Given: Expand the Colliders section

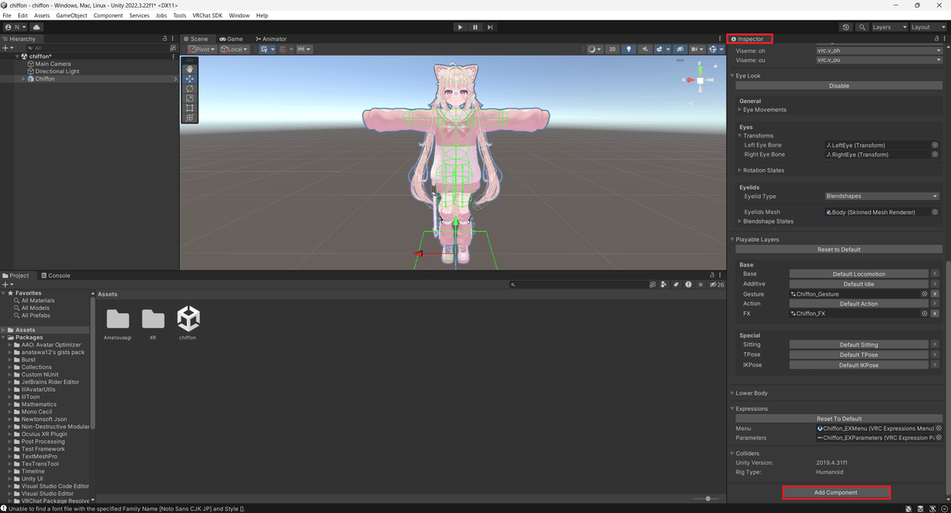Looking at the screenshot, I should 732,454.
